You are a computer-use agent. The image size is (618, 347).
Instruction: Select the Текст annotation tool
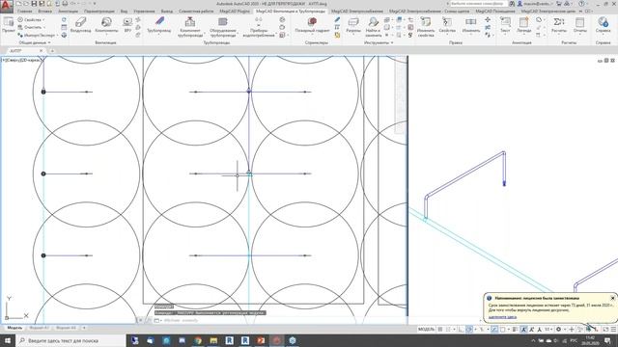(505, 24)
